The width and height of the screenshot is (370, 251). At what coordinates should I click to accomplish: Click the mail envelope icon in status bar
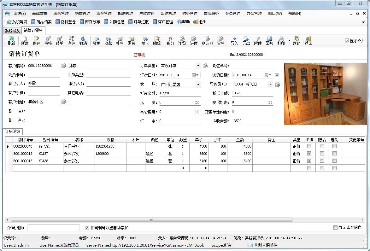click(x=250, y=245)
